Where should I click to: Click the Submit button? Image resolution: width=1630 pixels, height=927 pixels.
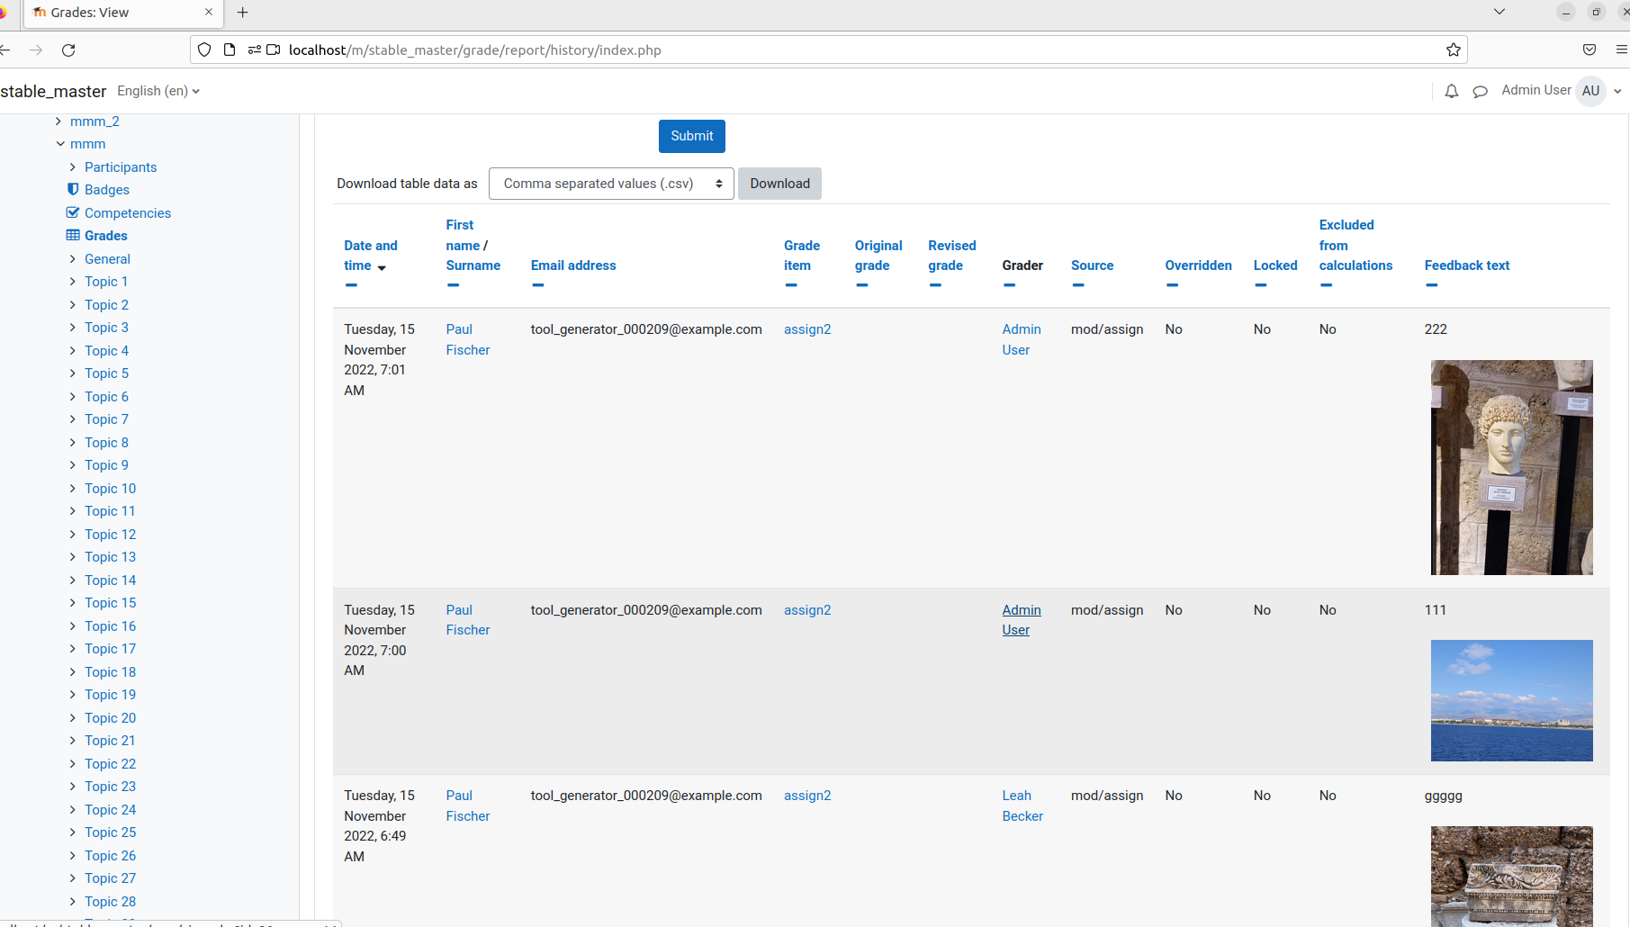click(x=691, y=136)
